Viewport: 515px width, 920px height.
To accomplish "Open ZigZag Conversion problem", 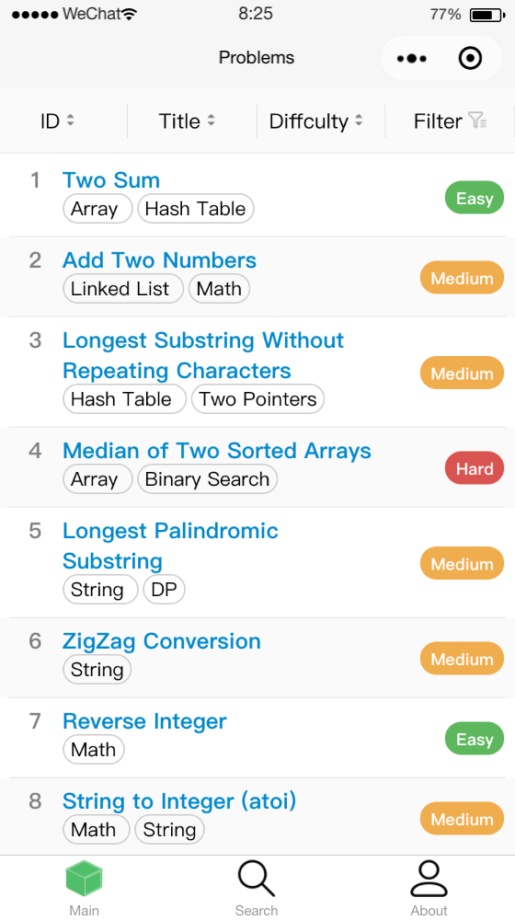I will 162,640.
